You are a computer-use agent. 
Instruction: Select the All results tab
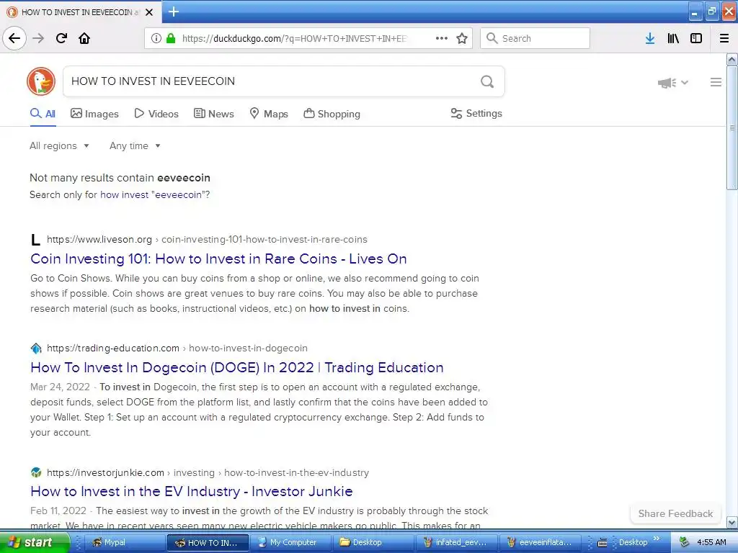click(x=43, y=114)
